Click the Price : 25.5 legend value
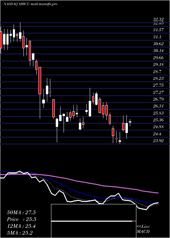The width and height of the screenshot is (170, 238). coord(21,219)
